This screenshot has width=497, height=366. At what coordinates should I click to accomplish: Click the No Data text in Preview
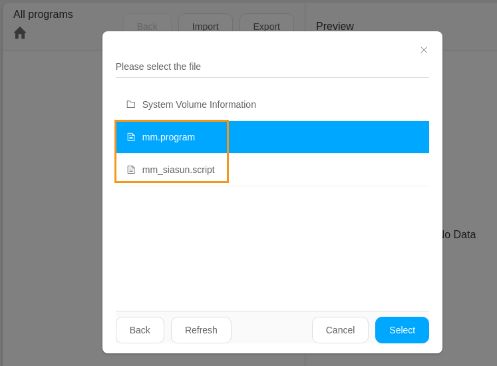coord(459,234)
